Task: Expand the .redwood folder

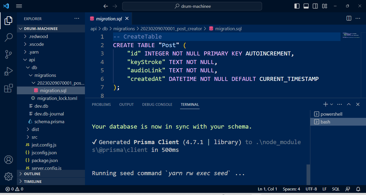Action: point(51,36)
